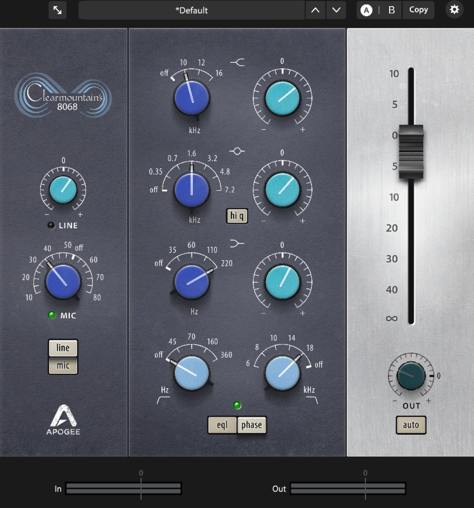This screenshot has height=508, width=474.
Task: Click the 80 label on mic gain knob
Action: point(97,298)
